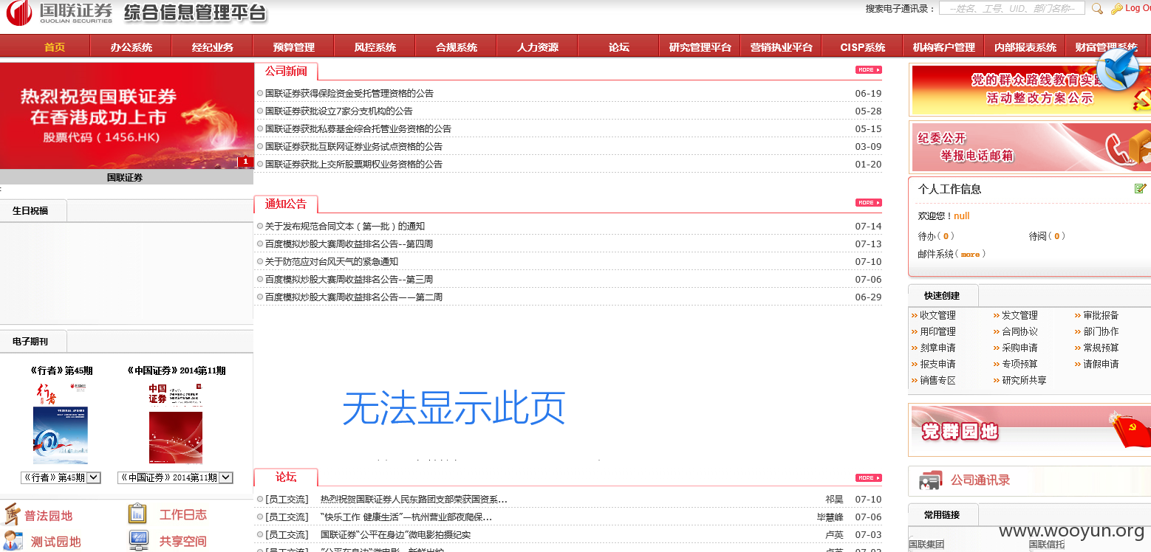1151x552 pixels.
Task: Open 人力资源 menu
Action: 538,47
